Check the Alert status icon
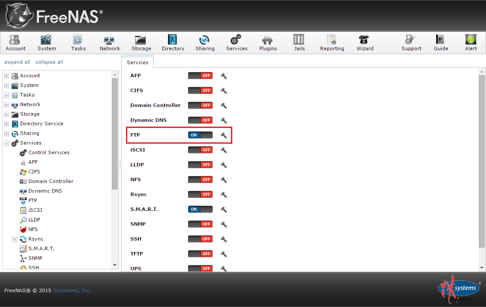 tap(471, 43)
